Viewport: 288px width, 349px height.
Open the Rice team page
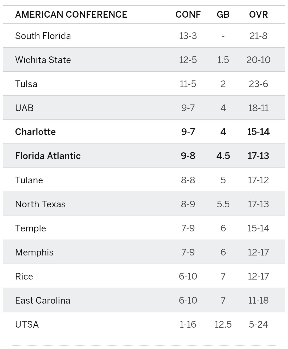click(24, 276)
